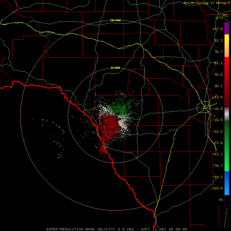
Task: Click the 45.6 velocity scale value
Action: (218, 74)
